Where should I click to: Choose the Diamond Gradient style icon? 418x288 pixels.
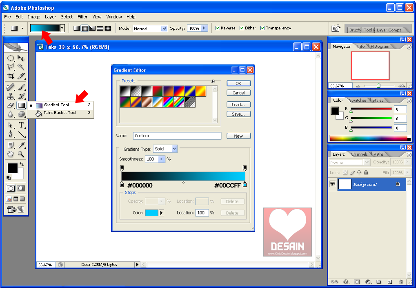[108, 28]
